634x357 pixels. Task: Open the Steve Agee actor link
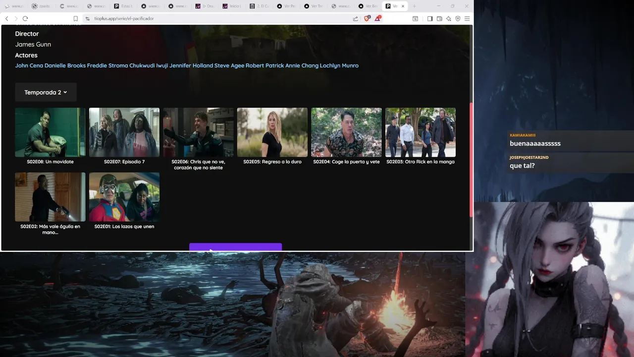point(229,65)
